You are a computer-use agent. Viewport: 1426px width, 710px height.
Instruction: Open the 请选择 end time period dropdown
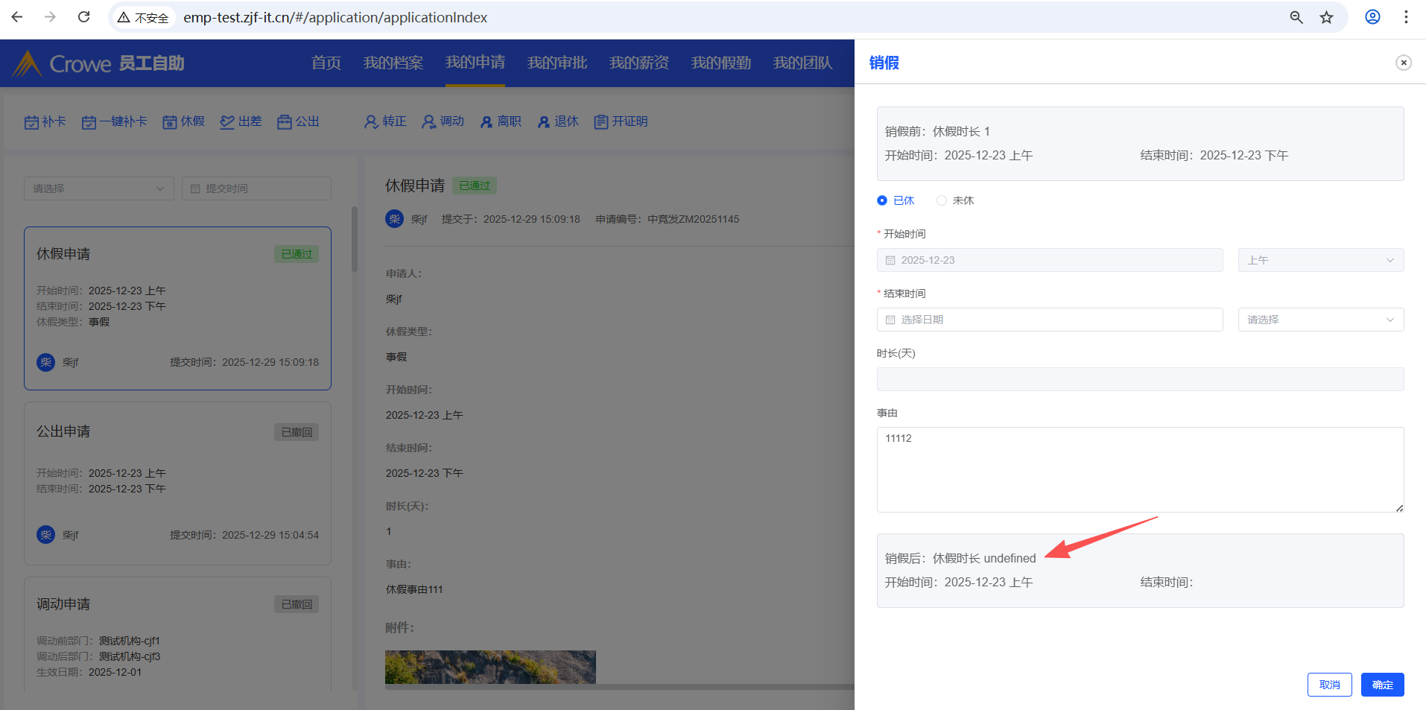pyautogui.click(x=1321, y=320)
